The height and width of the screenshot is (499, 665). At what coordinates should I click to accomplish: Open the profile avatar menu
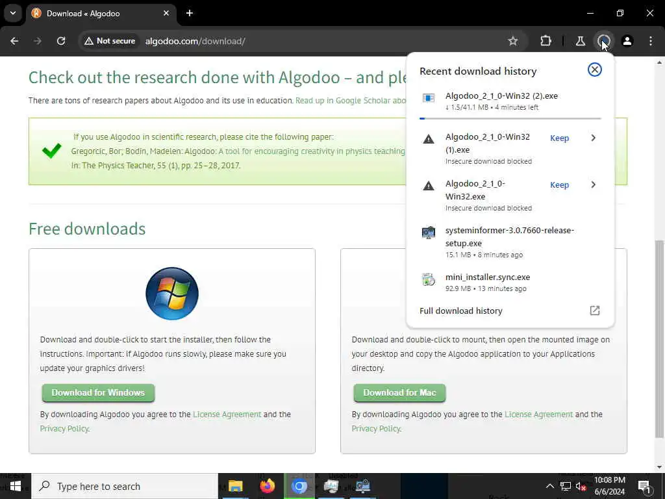coord(627,41)
